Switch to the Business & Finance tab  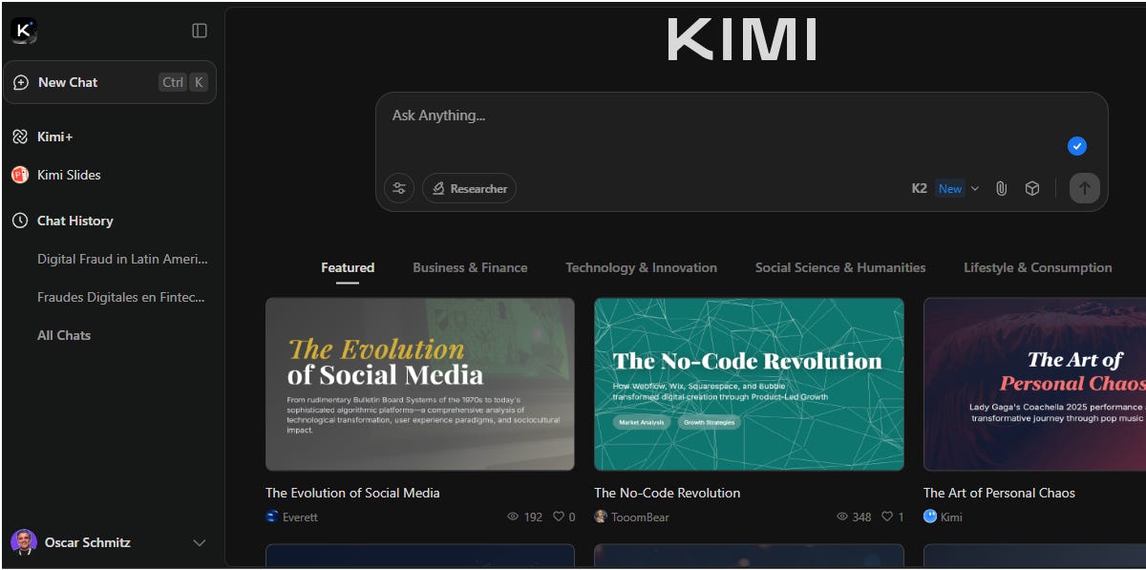(470, 267)
